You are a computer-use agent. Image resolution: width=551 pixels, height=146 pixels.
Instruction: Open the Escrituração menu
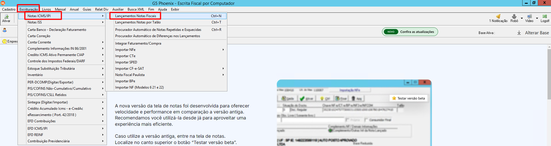click(28, 9)
